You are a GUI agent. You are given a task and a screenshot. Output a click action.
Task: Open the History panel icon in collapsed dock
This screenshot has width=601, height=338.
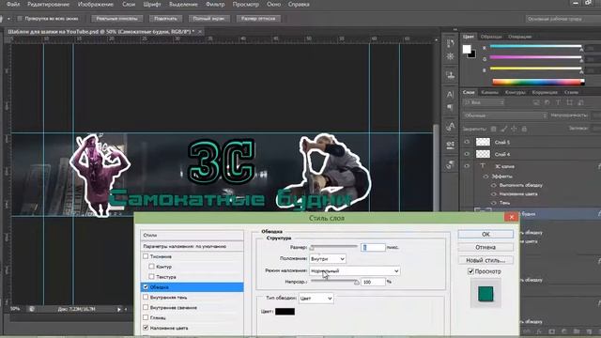point(451,44)
